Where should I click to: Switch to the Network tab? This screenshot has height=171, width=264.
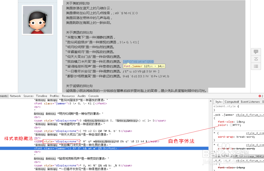15,96
